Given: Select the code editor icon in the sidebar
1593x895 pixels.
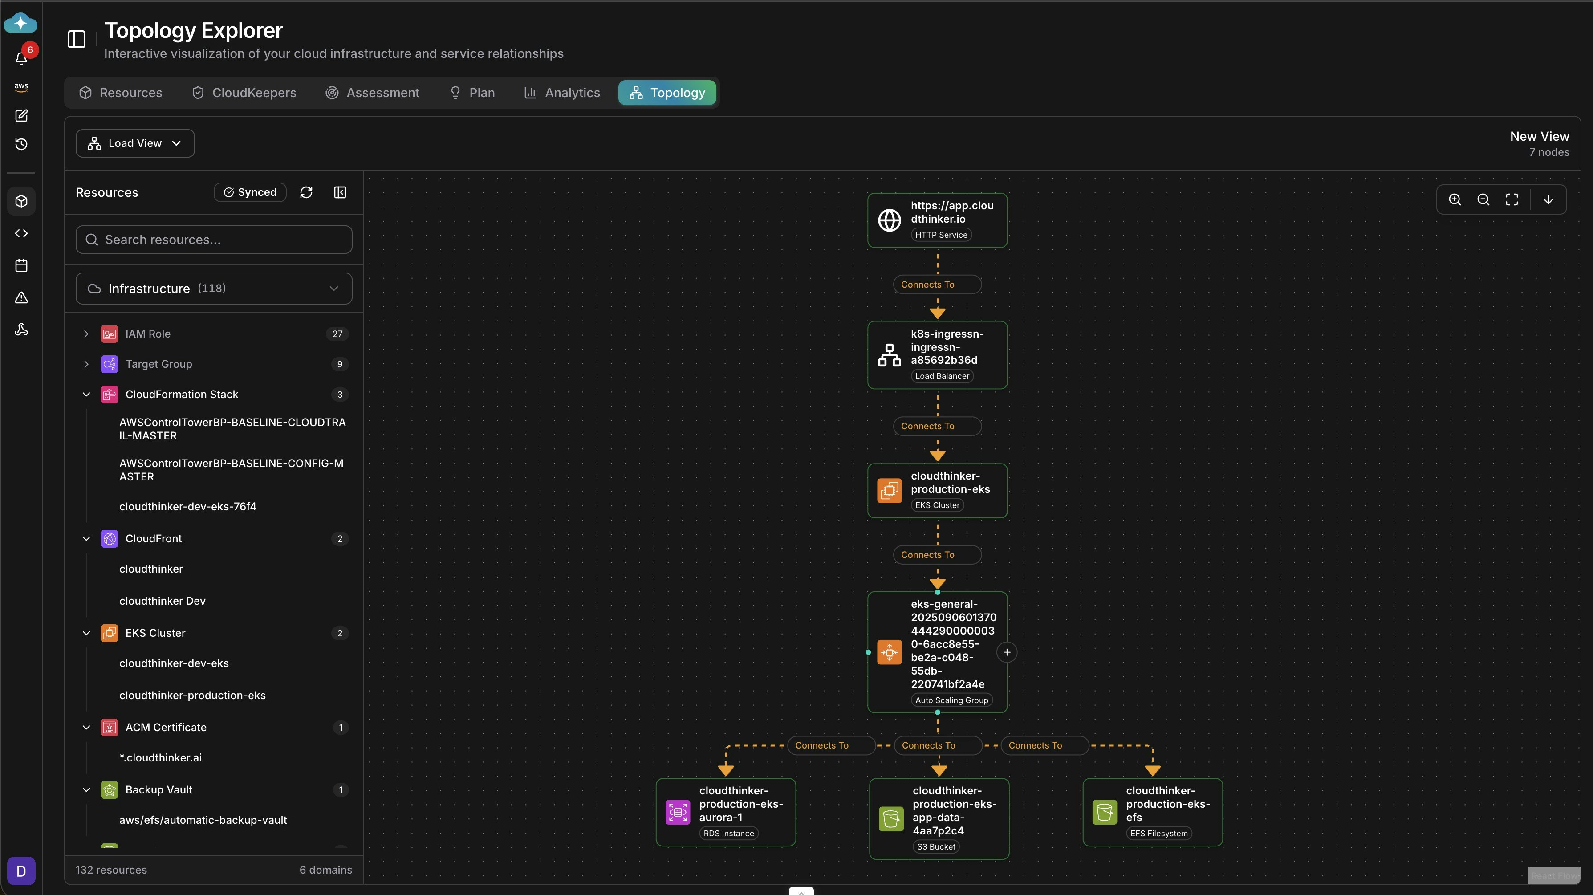Looking at the screenshot, I should click(21, 233).
